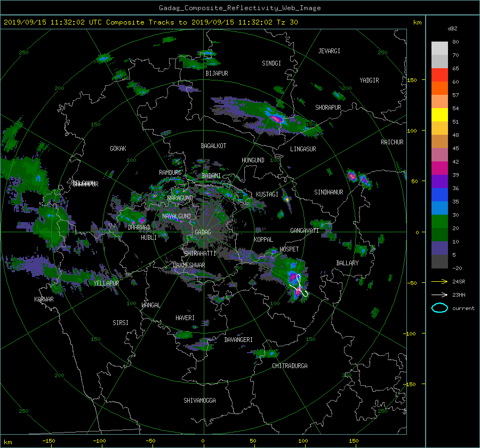The height and width of the screenshot is (448, 480).
Task: Click the 23MN white arrow legend icon
Action: point(439,295)
